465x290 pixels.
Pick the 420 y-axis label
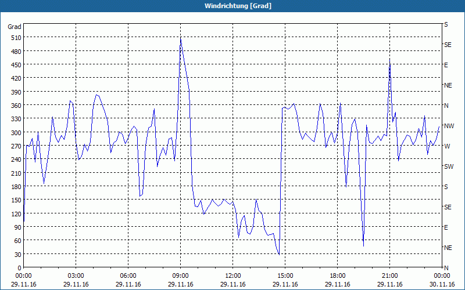point(16,78)
